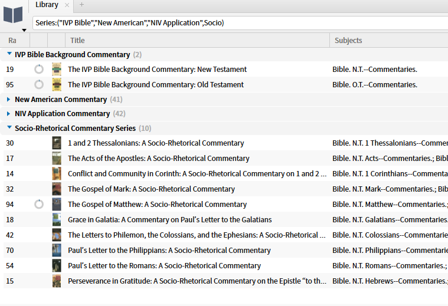Open The IVP Bible Background Commentary: New Testament
448x306 pixels.
[x=157, y=70]
